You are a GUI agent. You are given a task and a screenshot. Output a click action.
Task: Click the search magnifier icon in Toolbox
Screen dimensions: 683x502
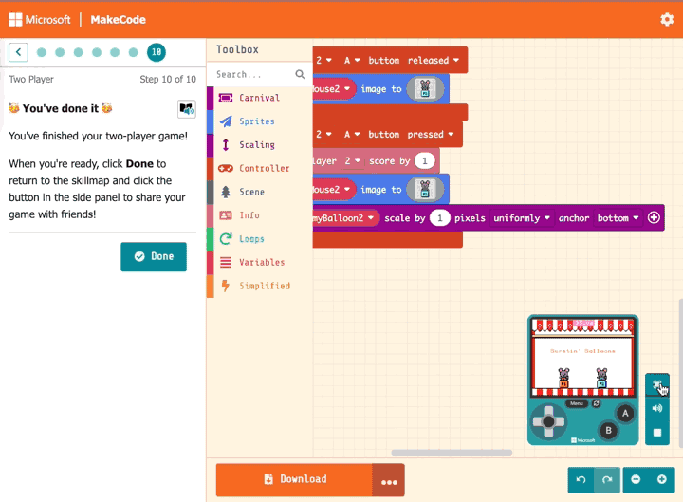click(x=300, y=74)
